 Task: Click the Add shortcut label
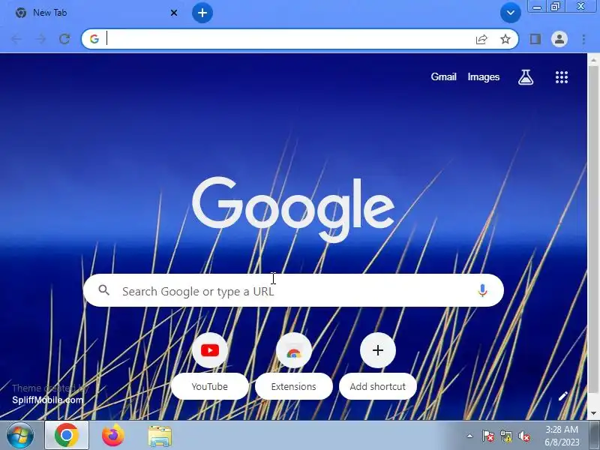point(378,386)
